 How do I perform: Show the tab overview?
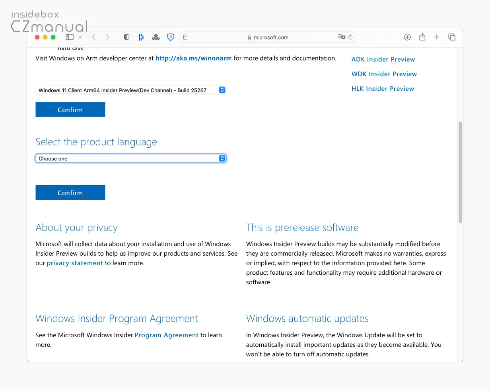tap(452, 37)
